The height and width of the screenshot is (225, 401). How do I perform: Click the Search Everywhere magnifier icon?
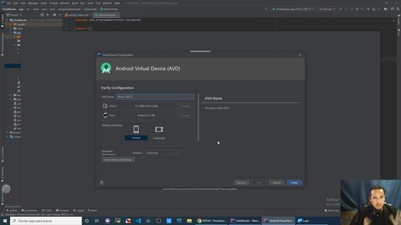(x=398, y=9)
